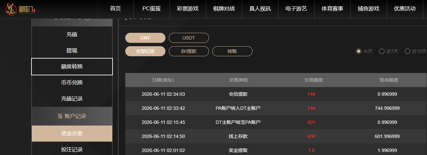Click balance 744.996999
Screen dimensions: 427x155
pos(387,108)
